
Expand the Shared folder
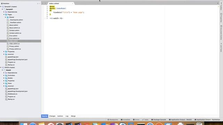pyautogui.click(x=6, y=17)
